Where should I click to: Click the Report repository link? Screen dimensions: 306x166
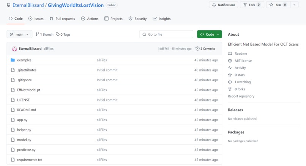click(241, 96)
